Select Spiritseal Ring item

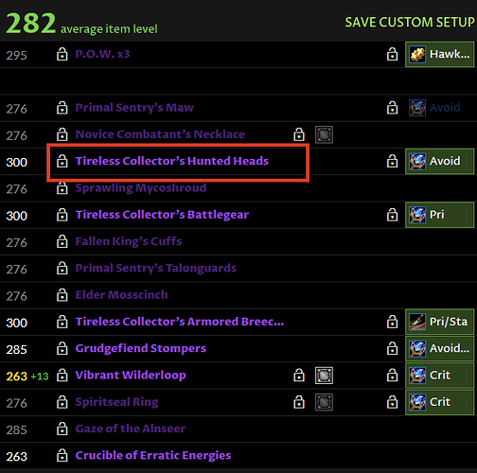(116, 403)
